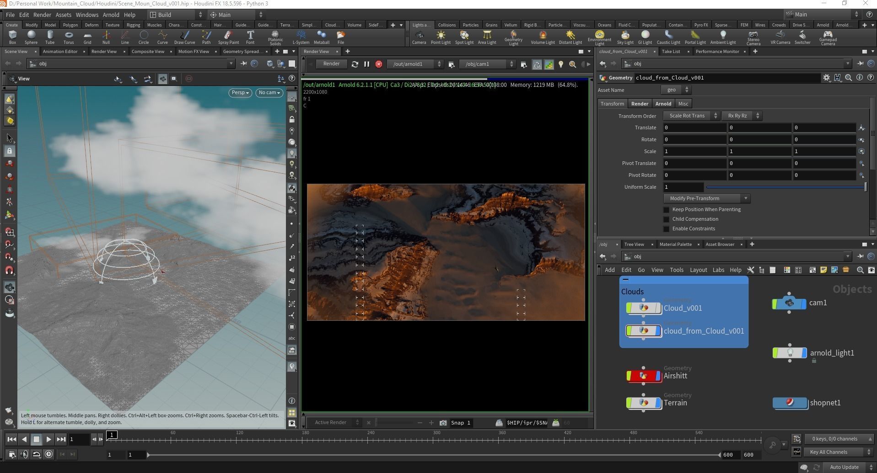This screenshot has height=473, width=877.
Task: Click the geometry node name field
Action: tap(726, 78)
